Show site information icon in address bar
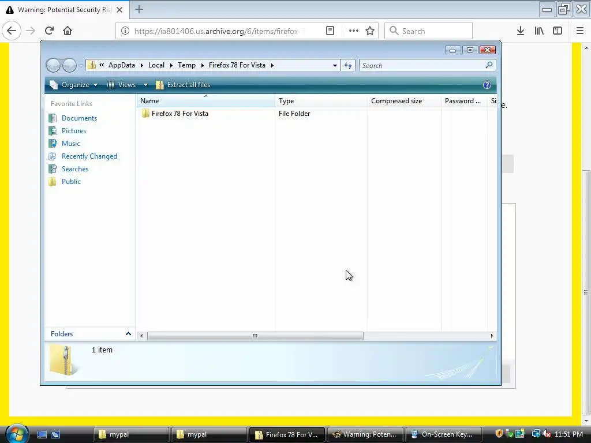591x443 pixels. [x=125, y=31]
